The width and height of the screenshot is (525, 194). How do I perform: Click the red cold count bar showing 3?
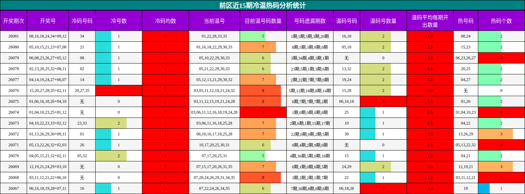pos(119,91)
